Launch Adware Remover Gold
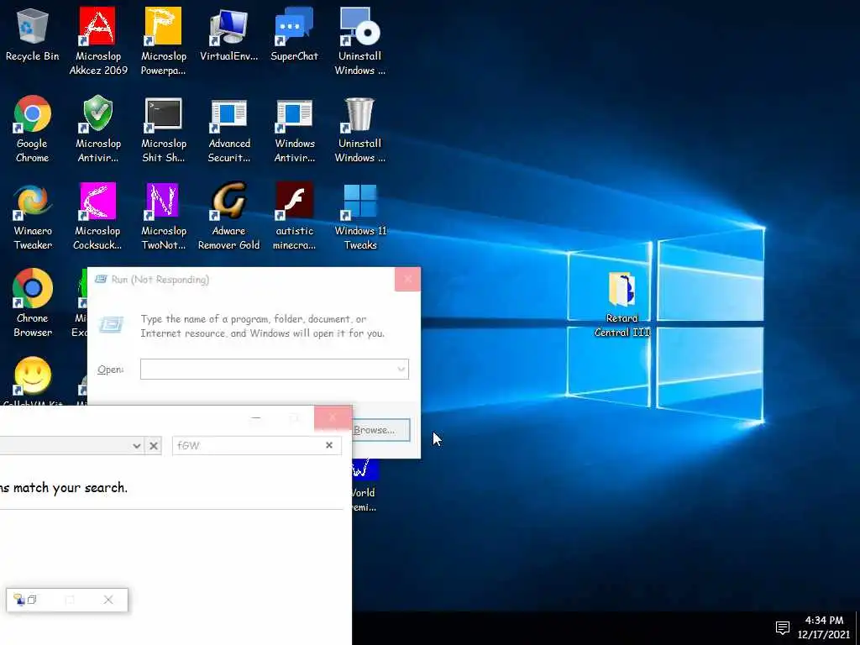The image size is (860, 645). (228, 217)
